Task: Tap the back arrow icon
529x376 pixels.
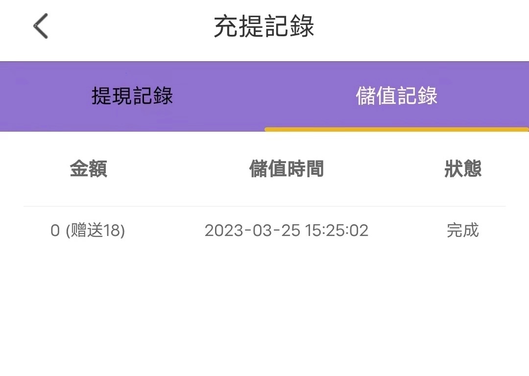Action: click(x=41, y=26)
